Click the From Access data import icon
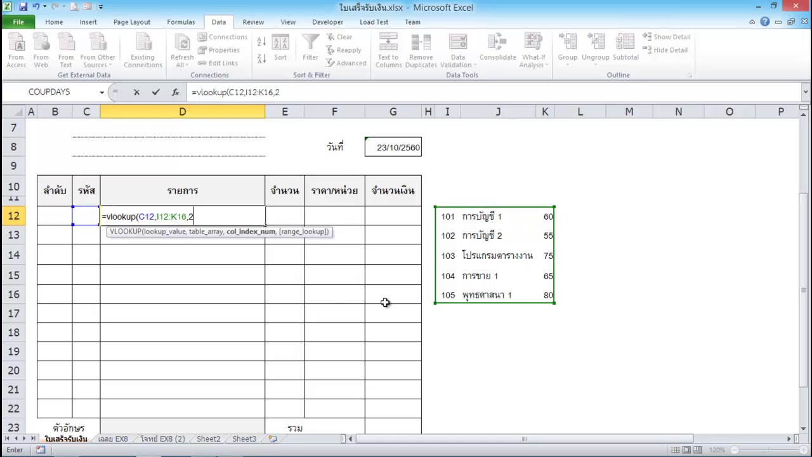The height and width of the screenshot is (457, 812). pyautogui.click(x=16, y=50)
